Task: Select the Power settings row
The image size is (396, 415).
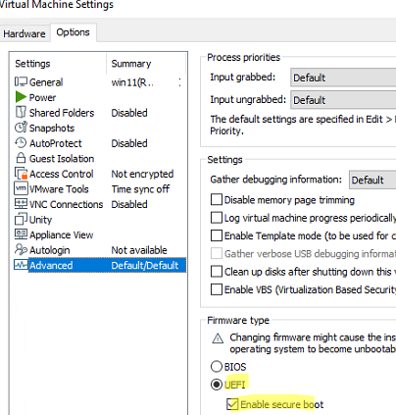Action: [x=100, y=97]
